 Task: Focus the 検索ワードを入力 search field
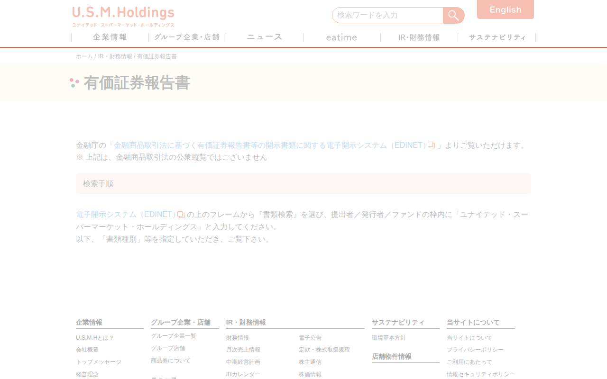coord(387,15)
